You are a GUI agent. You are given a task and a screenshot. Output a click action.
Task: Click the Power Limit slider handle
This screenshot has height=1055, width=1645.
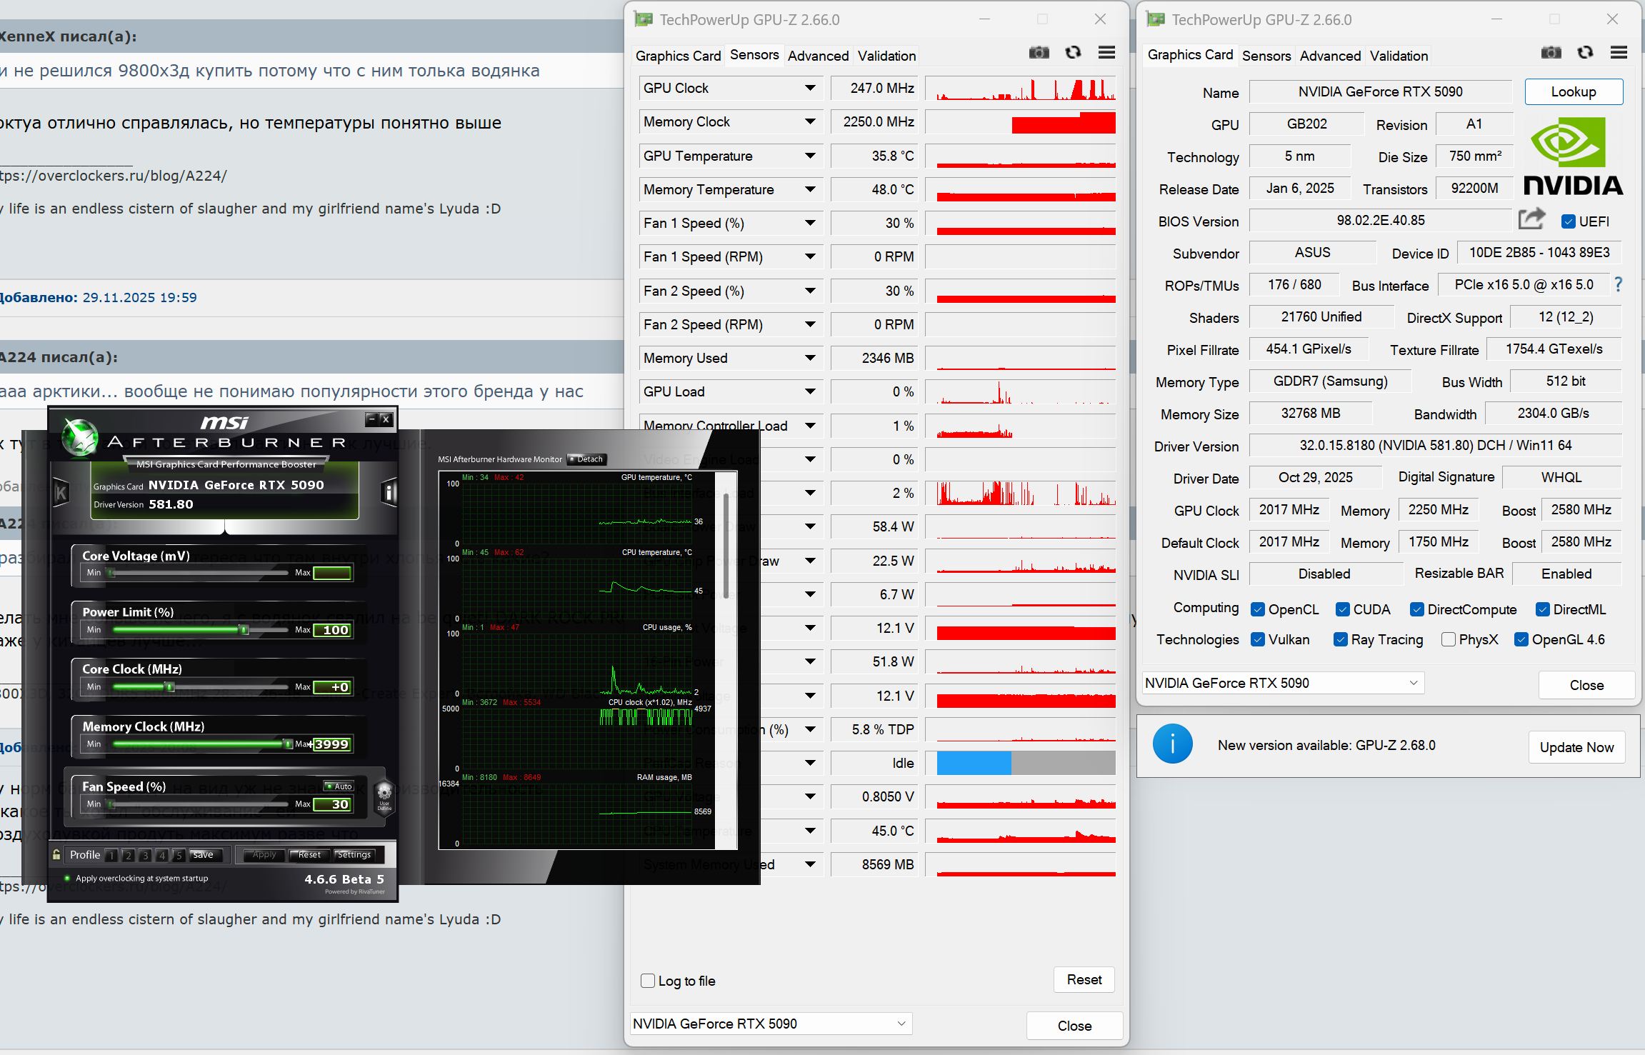coord(244,630)
